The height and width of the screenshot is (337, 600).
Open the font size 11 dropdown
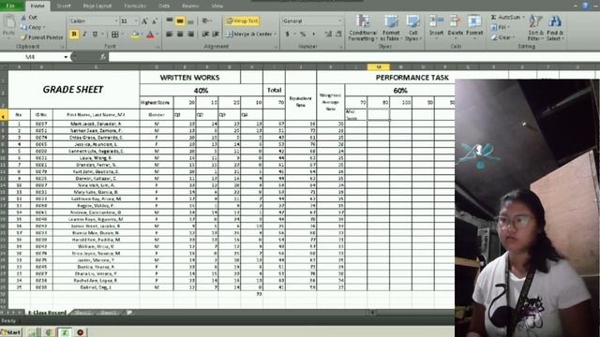(137, 21)
